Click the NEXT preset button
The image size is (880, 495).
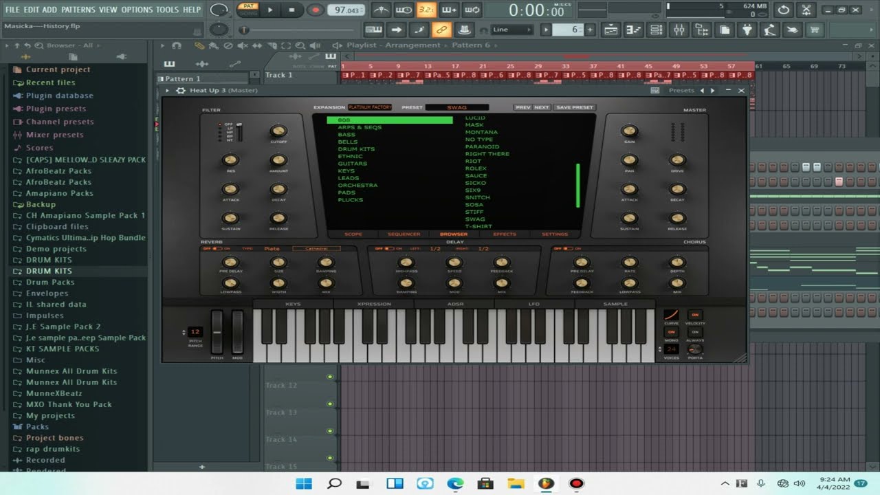pos(542,107)
